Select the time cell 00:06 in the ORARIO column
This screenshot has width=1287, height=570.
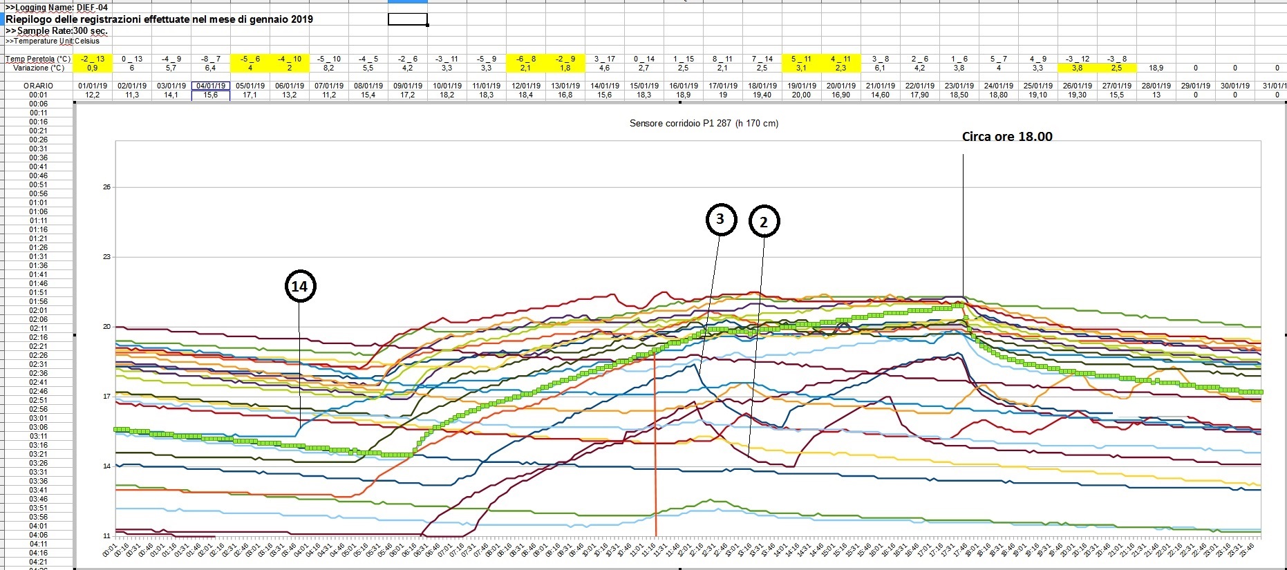(38, 104)
